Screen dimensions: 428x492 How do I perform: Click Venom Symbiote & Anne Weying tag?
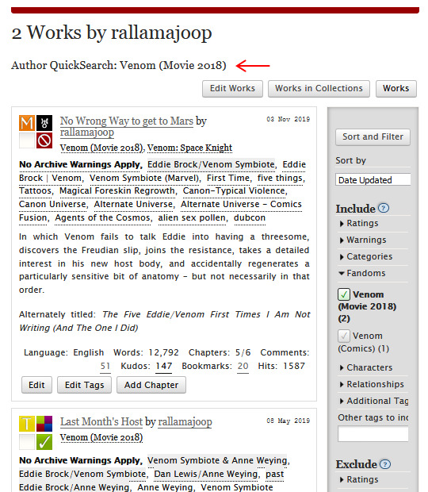(217, 460)
